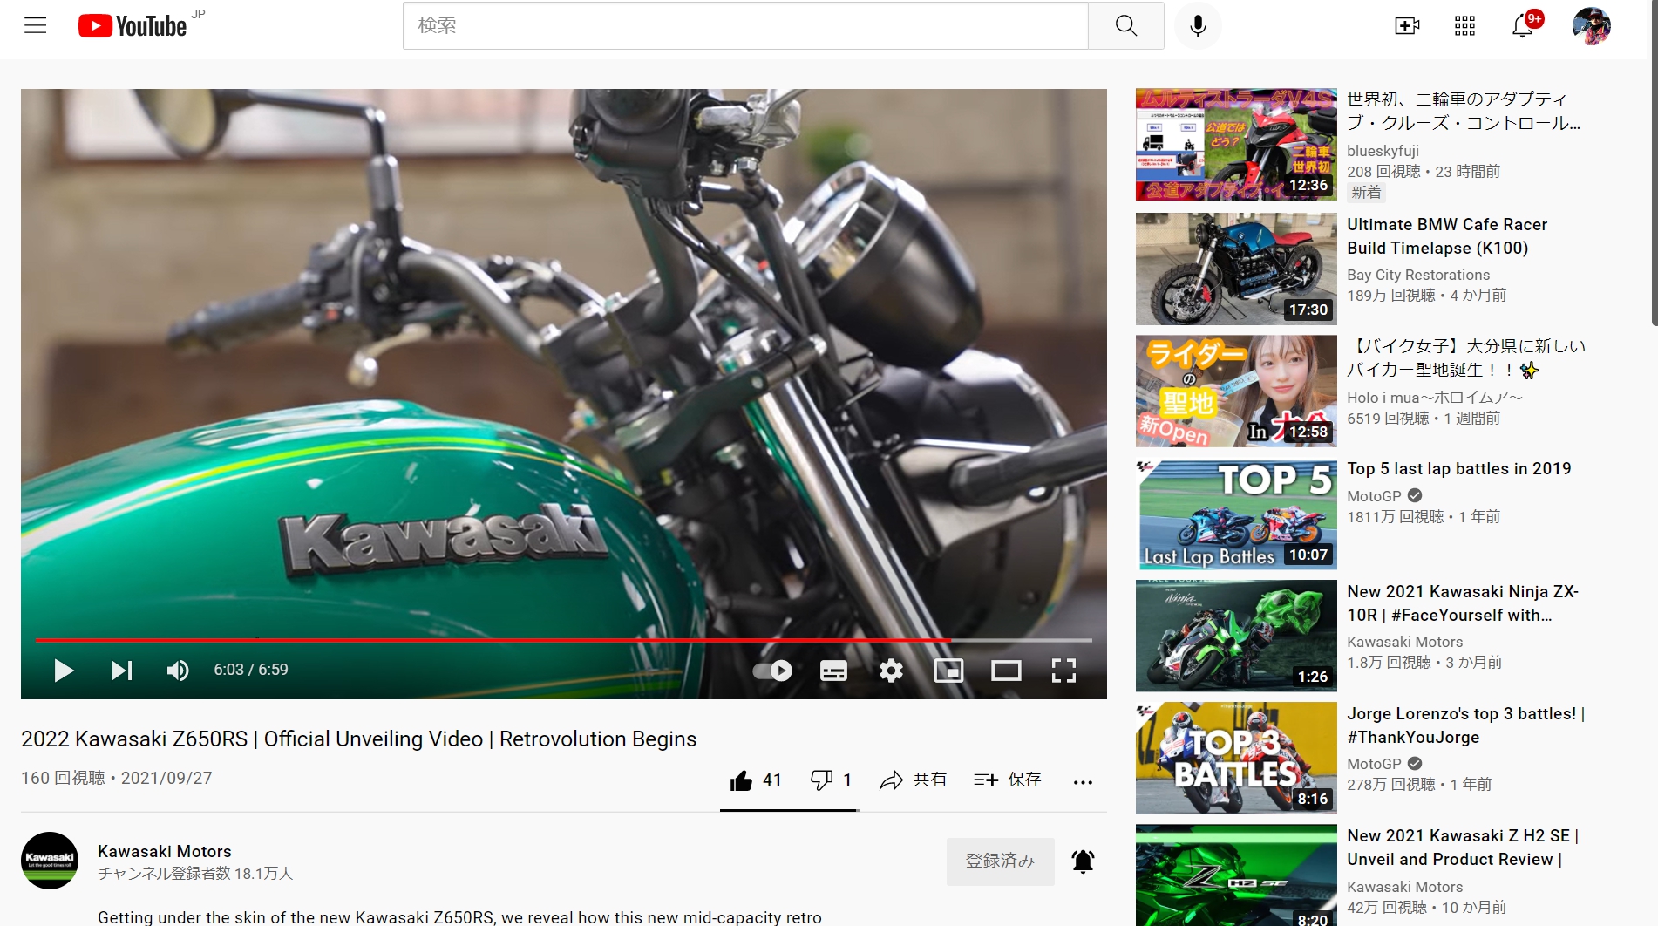Click channel name Bay City Restorations
This screenshot has width=1658, height=926.
click(1418, 275)
